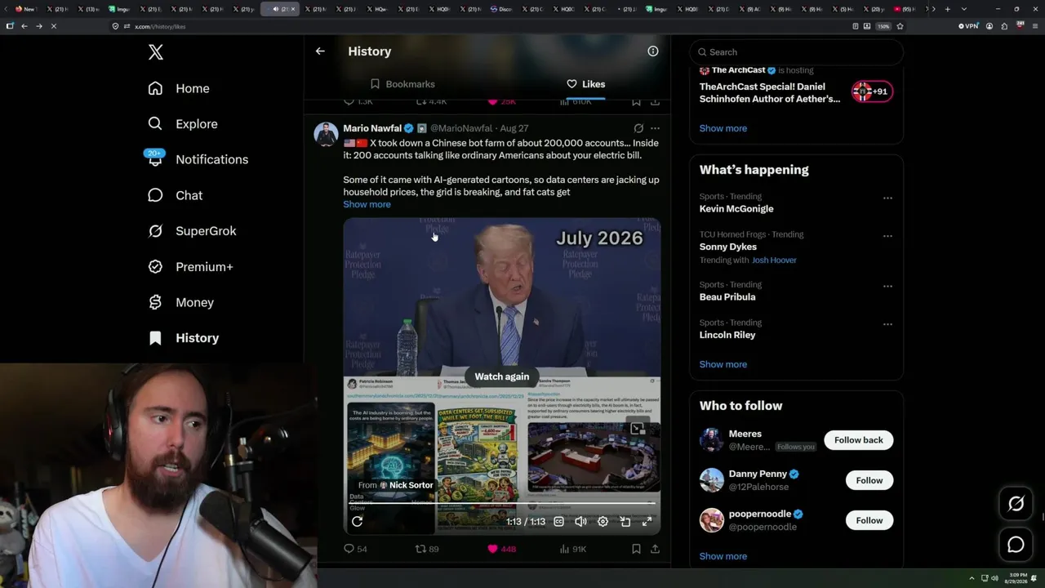1045x588 pixels.
Task: Show more trends under What's happening
Action: pos(723,364)
